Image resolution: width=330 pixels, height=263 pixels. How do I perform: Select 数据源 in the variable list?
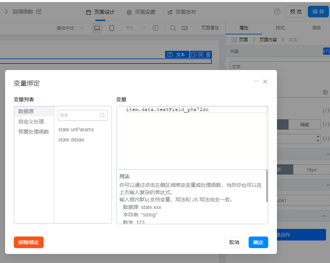[x=34, y=111]
